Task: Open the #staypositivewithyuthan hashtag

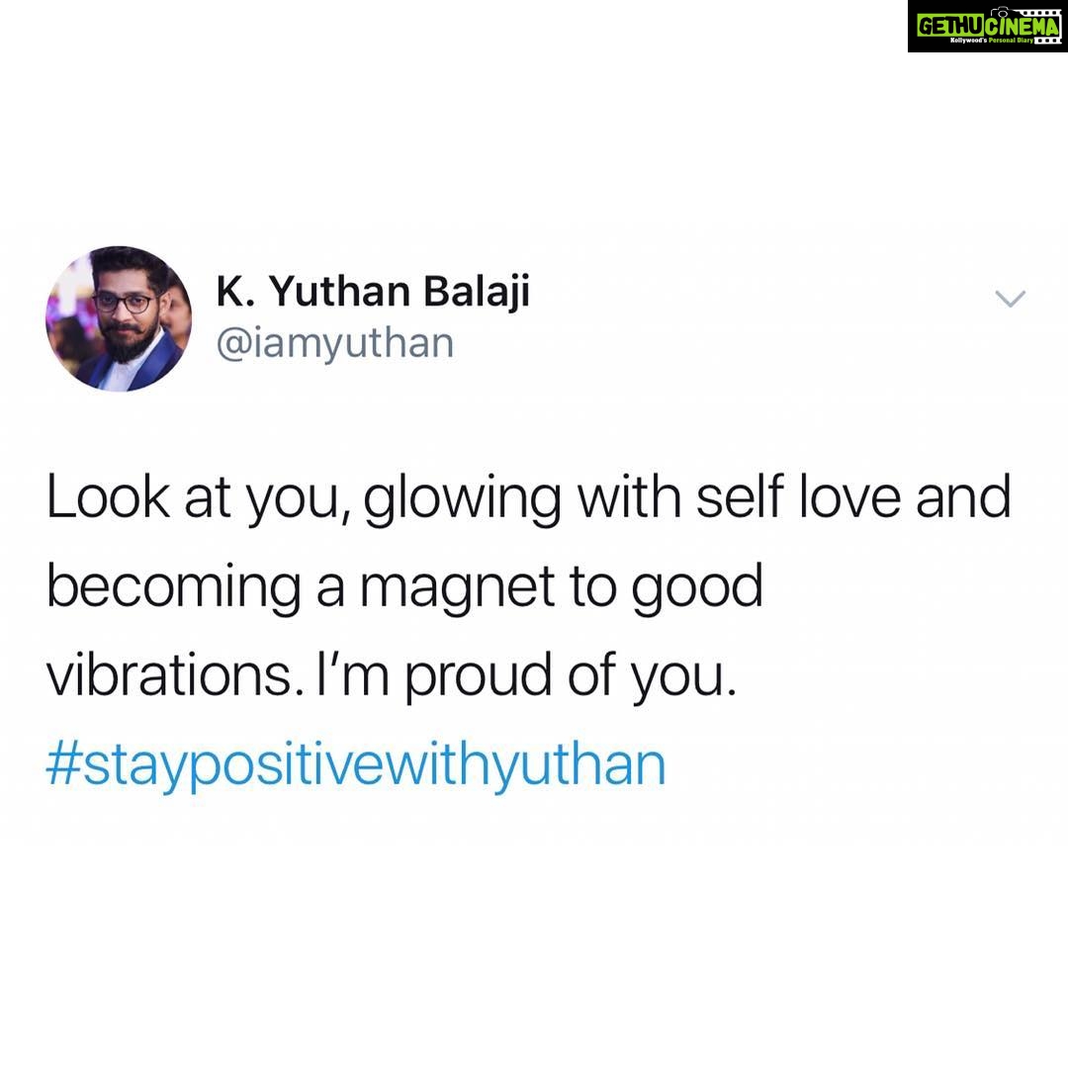Action: click(x=356, y=767)
